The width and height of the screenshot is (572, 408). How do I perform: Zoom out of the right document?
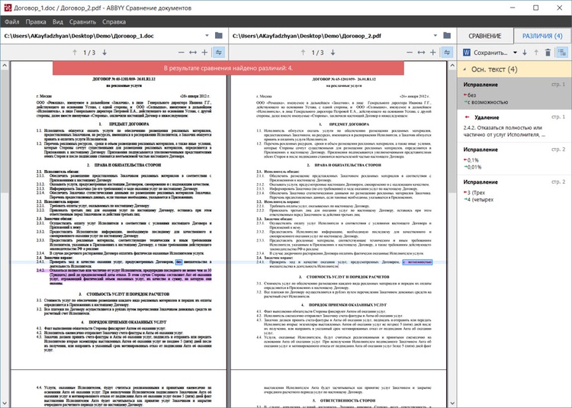coord(410,53)
